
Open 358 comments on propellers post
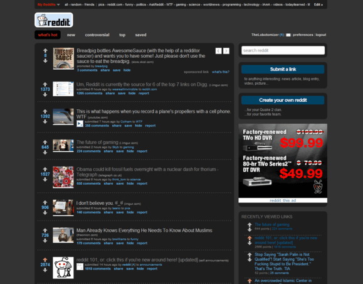97,126
